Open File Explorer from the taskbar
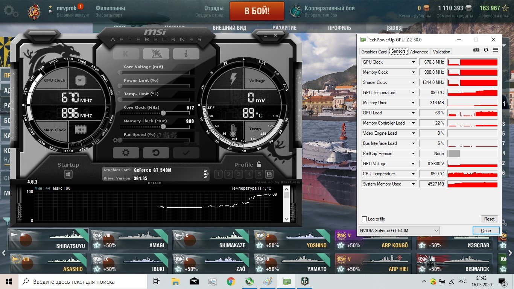This screenshot has height=289, width=514. 175,281
